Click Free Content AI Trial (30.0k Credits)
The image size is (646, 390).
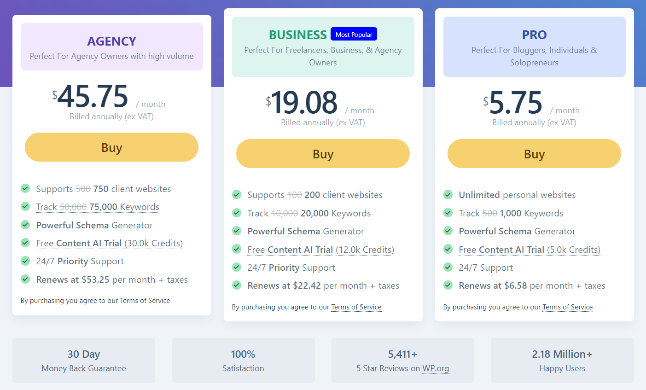tap(110, 243)
